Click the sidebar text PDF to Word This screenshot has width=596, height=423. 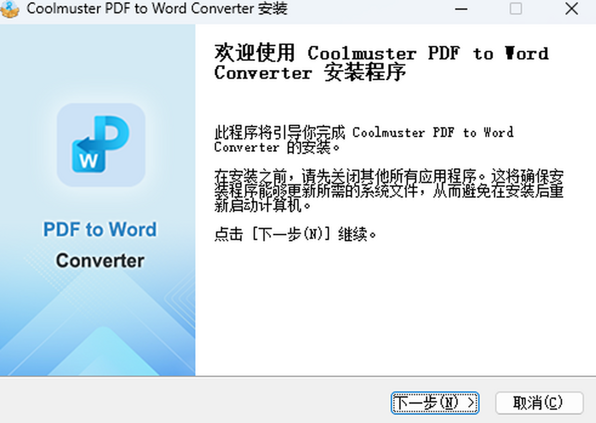[100, 230]
